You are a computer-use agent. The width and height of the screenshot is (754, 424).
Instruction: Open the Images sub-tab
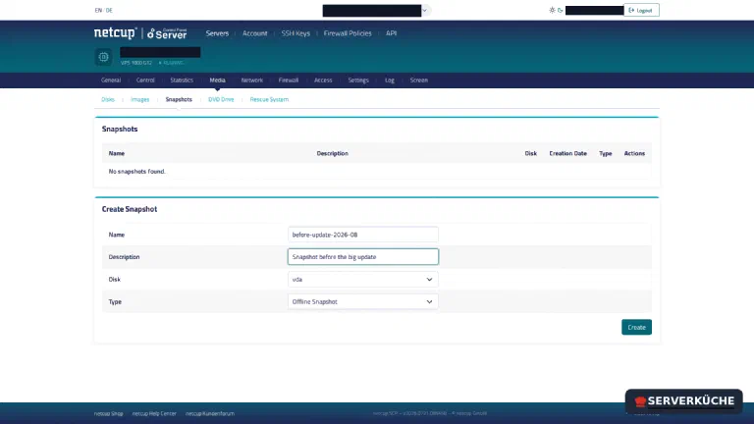point(140,99)
